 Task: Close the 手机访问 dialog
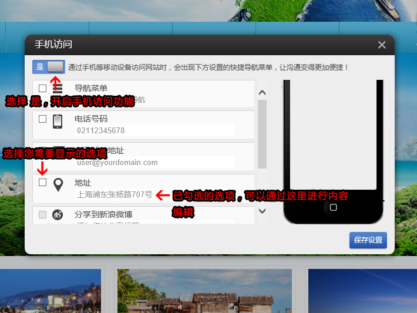pyautogui.click(x=382, y=45)
